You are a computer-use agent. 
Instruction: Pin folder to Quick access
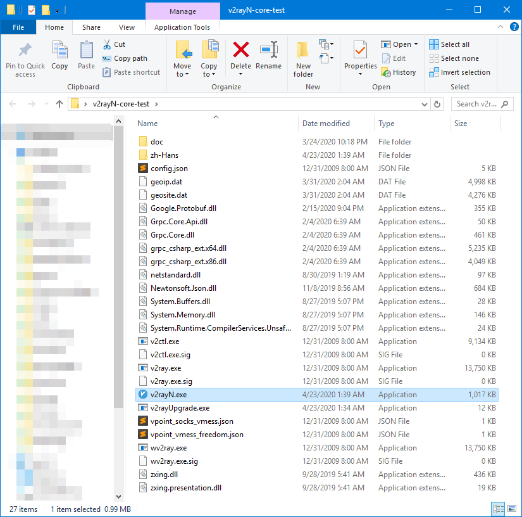(25, 60)
